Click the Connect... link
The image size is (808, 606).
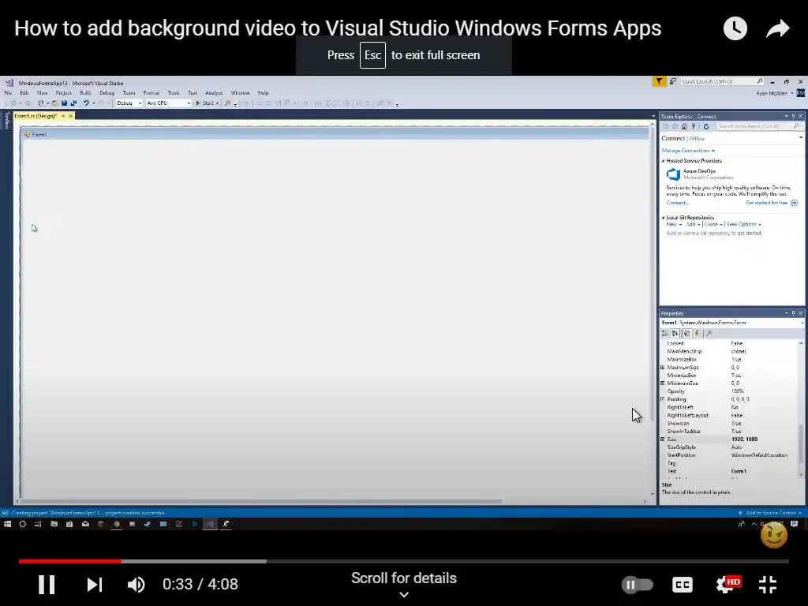pyautogui.click(x=677, y=203)
